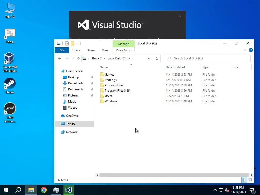The width and height of the screenshot is (260, 195).
Task: Switch to the Share ribbon tab
Action: pyautogui.click(x=91, y=50)
